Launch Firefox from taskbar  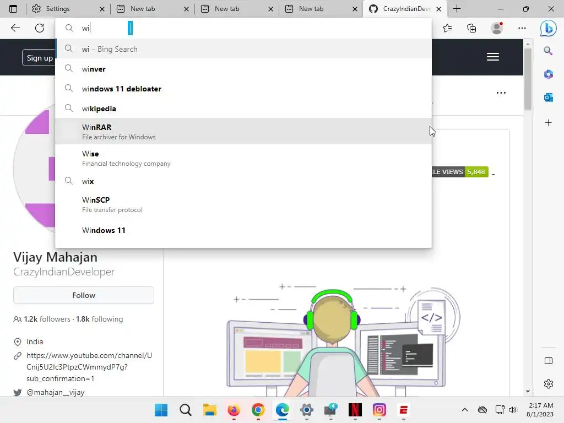tap(234, 410)
